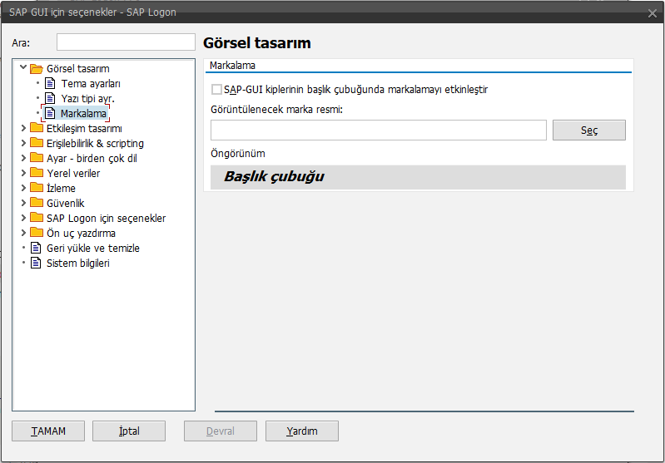Expand the Yerel veriler node
This screenshot has width=665, height=463.
[x=23, y=173]
